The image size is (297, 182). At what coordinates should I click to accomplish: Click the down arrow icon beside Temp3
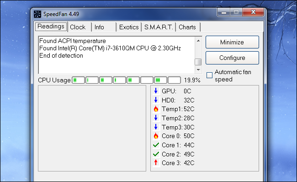coord(156,127)
